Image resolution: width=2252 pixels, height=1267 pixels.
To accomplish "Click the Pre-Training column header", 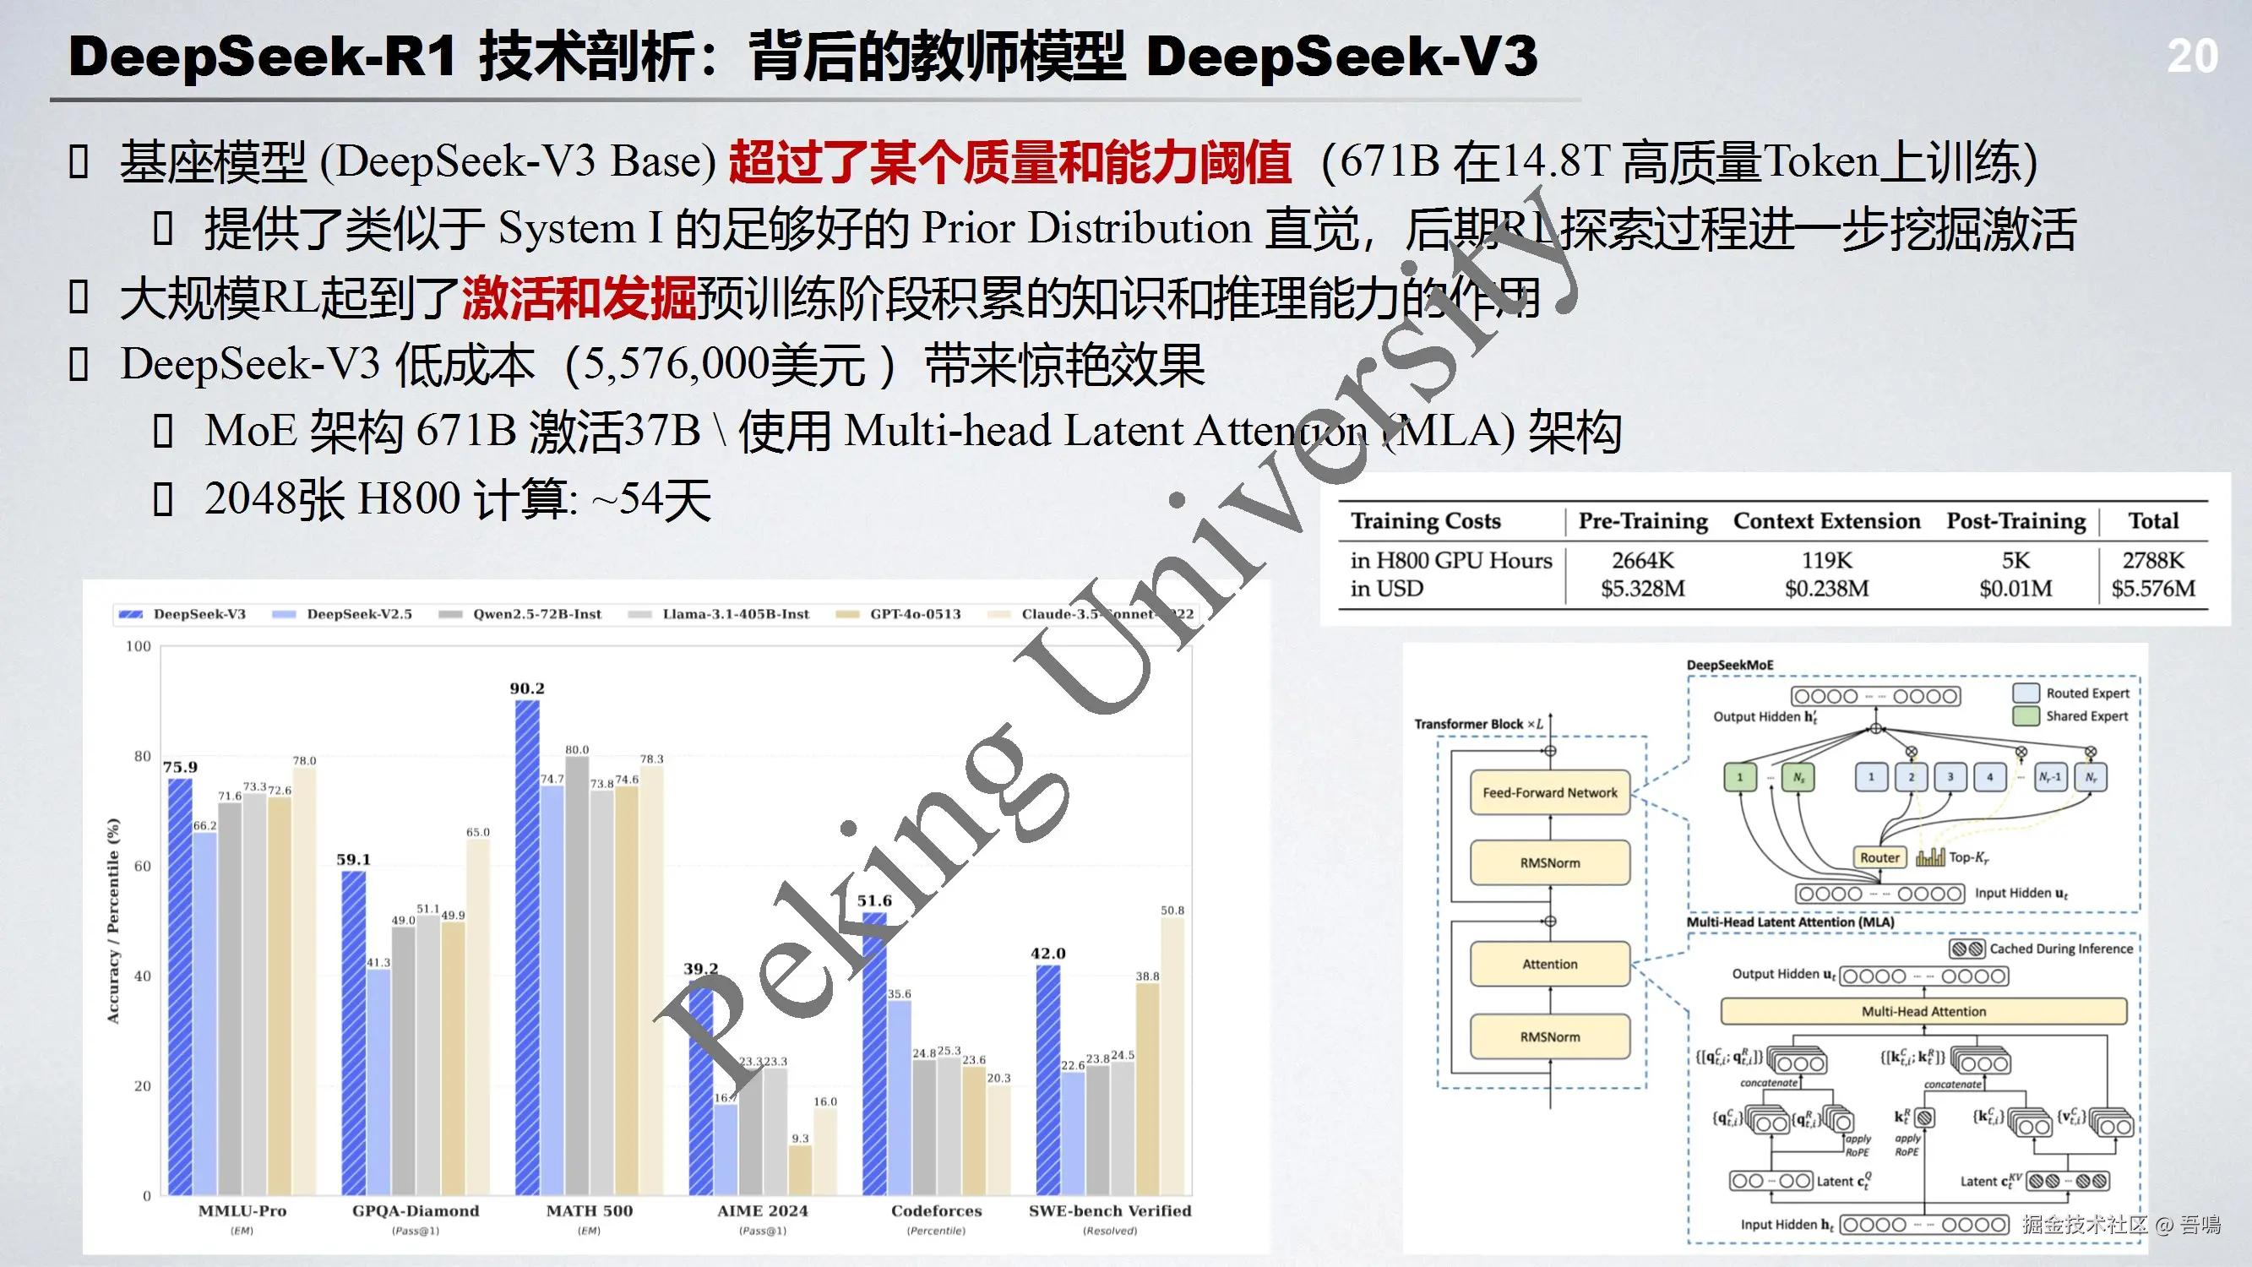I will tap(1643, 521).
